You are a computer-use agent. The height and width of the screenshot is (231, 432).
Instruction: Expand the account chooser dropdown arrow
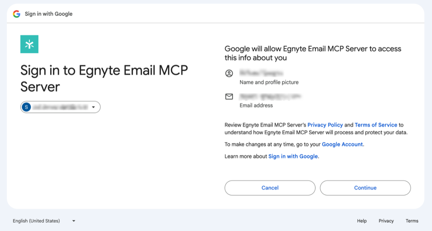(x=93, y=107)
